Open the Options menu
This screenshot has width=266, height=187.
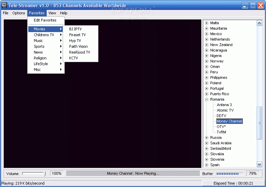point(19,13)
